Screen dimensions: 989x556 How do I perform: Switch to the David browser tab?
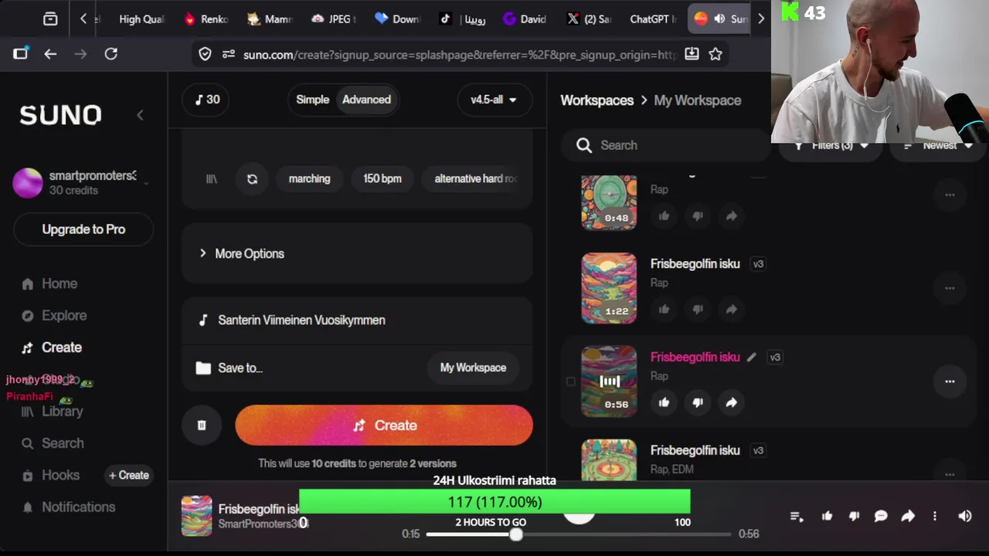(x=525, y=19)
